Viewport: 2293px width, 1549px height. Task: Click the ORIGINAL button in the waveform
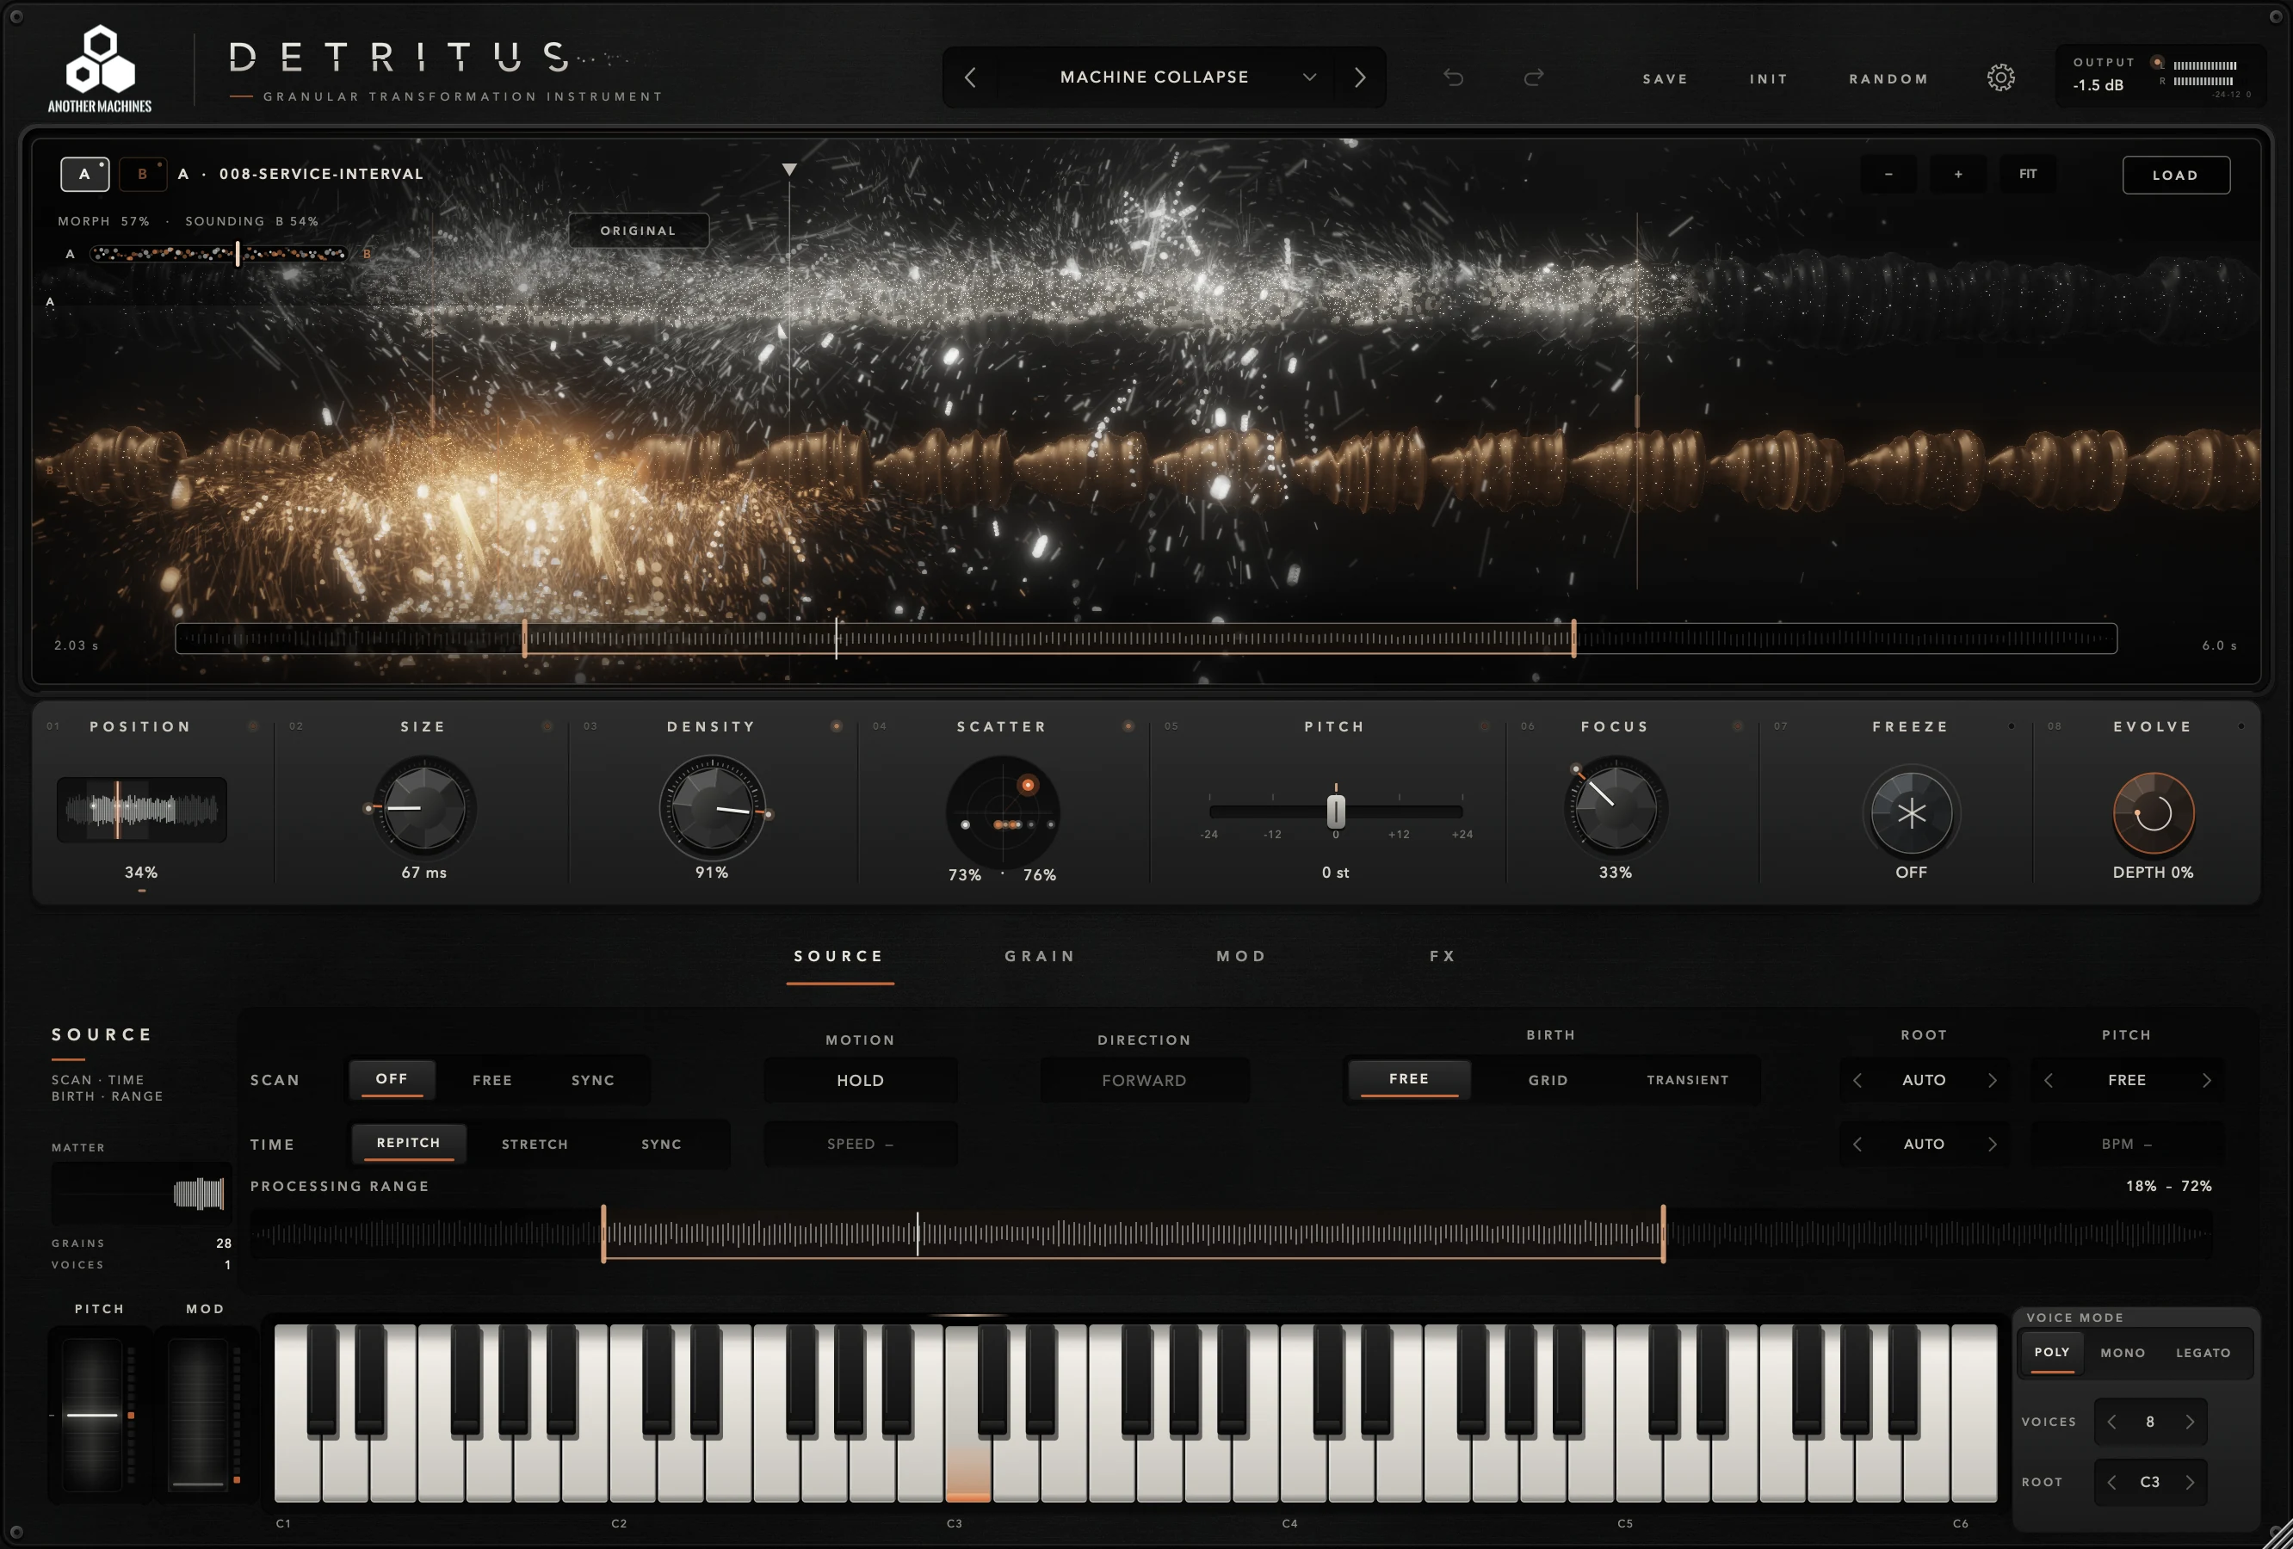coord(639,230)
